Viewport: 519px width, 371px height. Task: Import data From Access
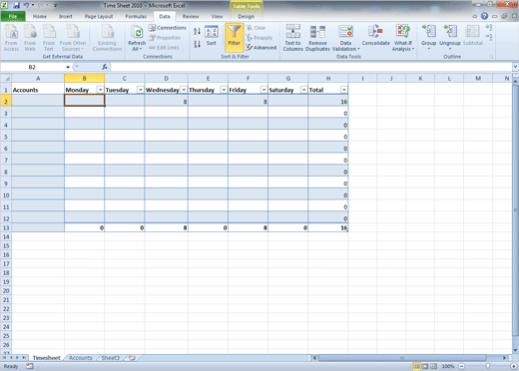pos(11,38)
